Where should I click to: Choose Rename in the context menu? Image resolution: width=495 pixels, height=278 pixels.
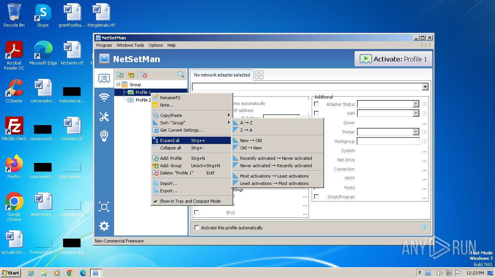pos(191,98)
